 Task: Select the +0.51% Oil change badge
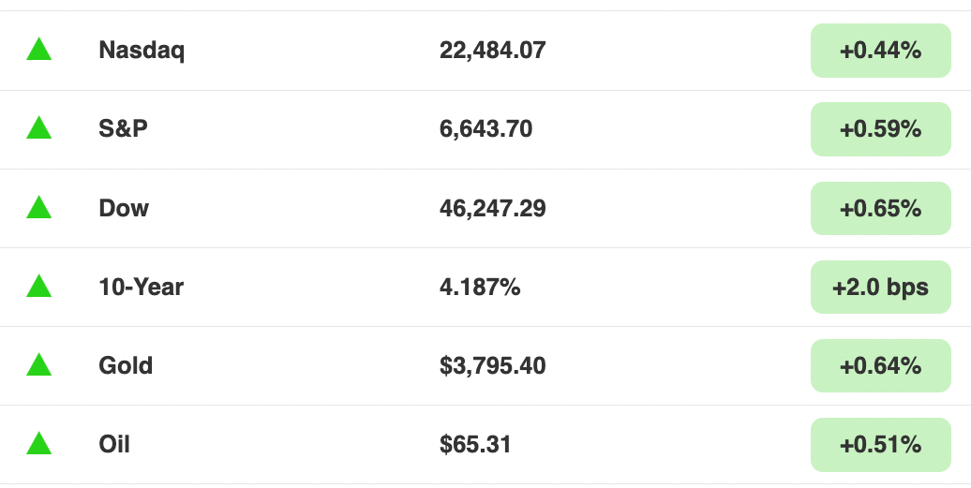pyautogui.click(x=881, y=445)
